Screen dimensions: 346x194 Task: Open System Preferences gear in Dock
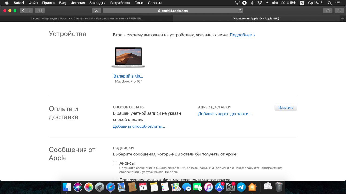[x=230, y=187]
